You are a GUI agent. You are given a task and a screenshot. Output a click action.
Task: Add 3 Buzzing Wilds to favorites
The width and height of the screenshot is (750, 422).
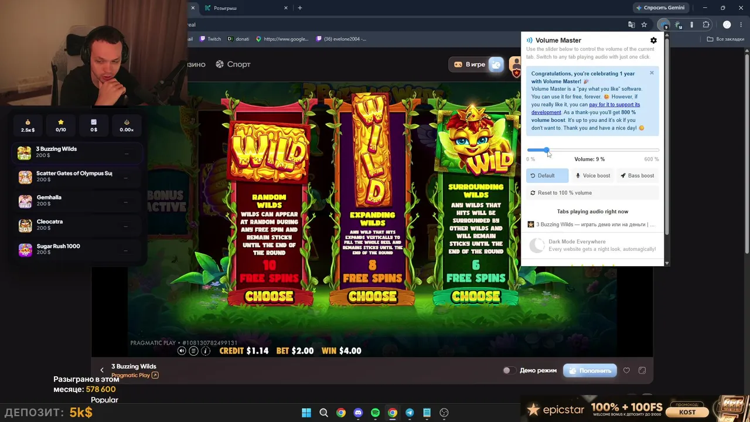(x=626, y=370)
